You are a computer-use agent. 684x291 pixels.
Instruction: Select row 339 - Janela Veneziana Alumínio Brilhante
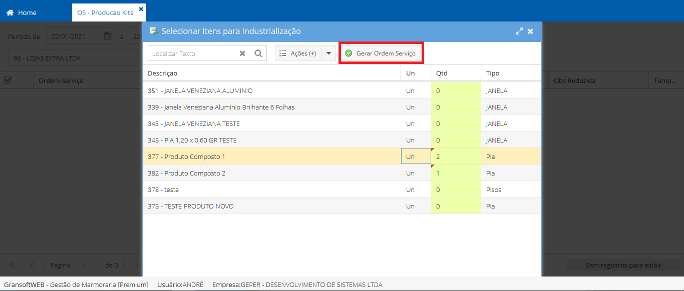(x=342, y=107)
